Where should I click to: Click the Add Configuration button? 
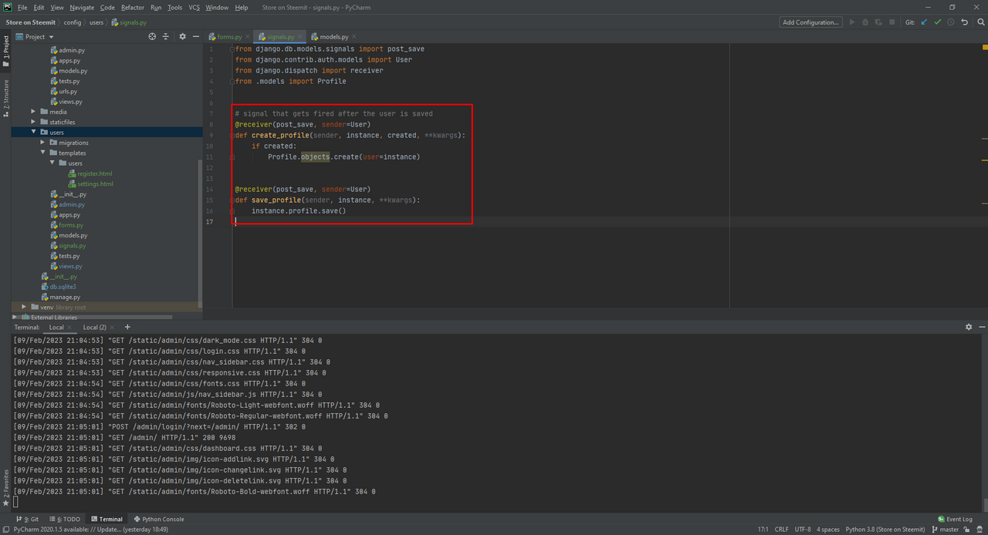tap(810, 22)
